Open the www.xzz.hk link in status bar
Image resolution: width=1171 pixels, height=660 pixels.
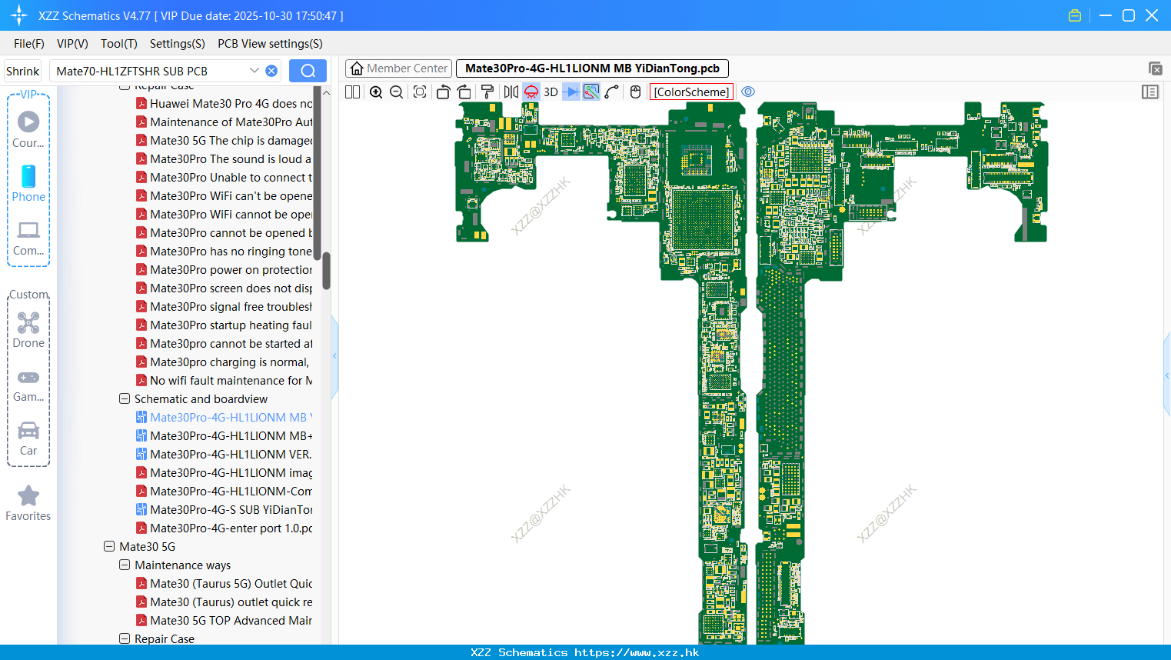[x=637, y=652]
